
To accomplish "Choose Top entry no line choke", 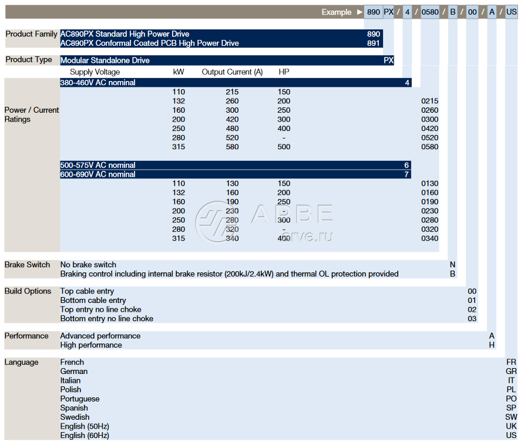I will [x=100, y=309].
